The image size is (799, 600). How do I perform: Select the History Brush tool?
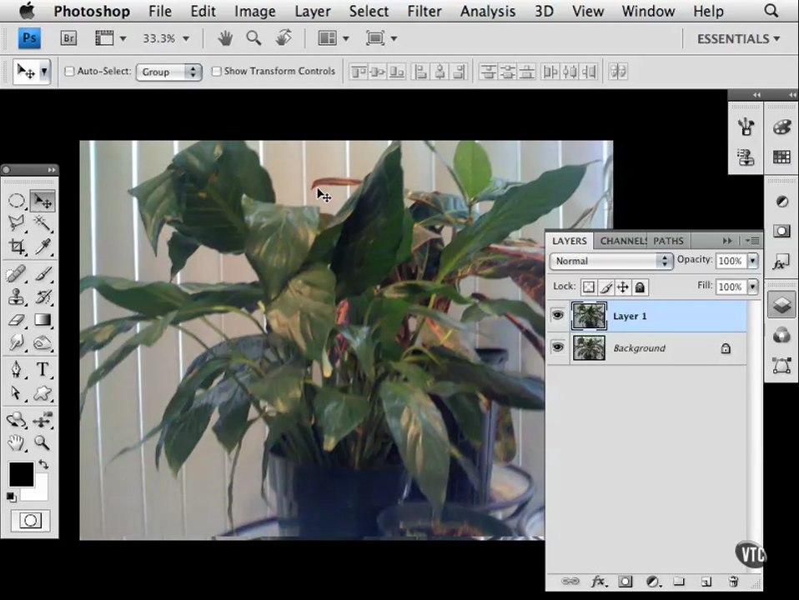43,297
